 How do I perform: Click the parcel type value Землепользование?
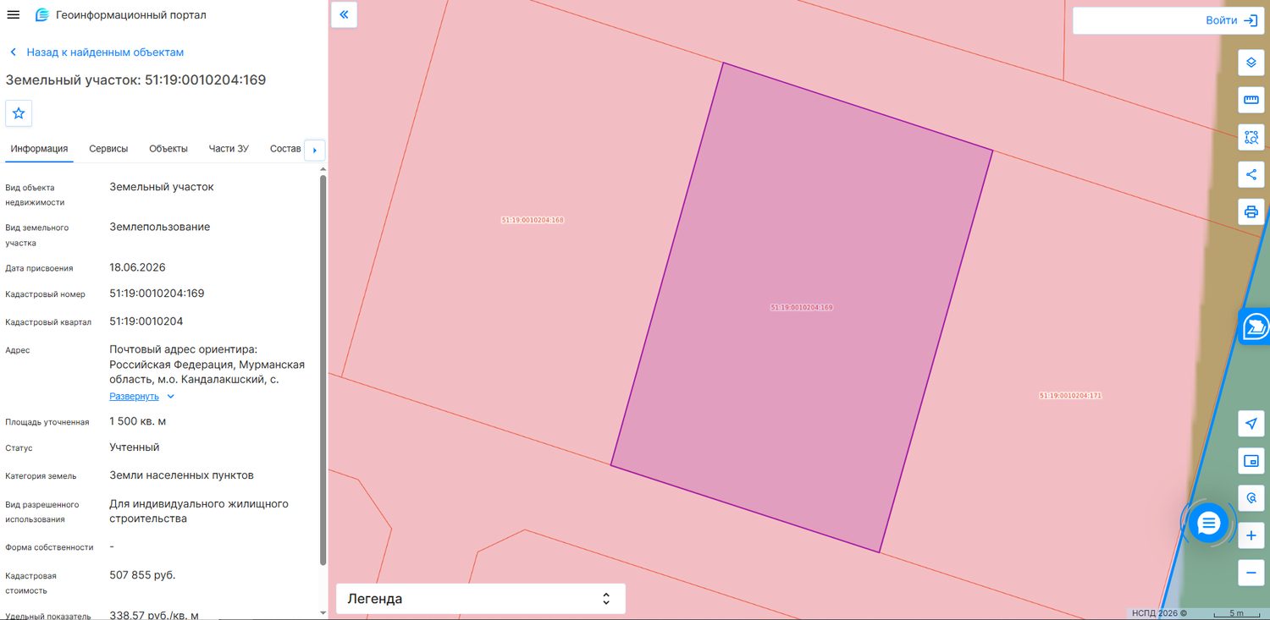click(160, 227)
